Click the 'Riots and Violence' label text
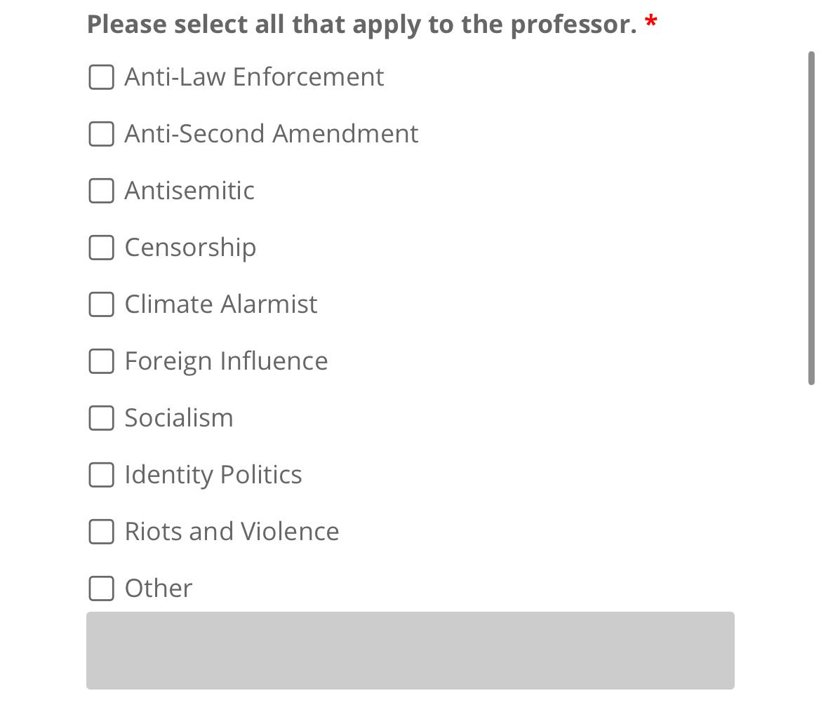821x712 pixels. [x=232, y=531]
